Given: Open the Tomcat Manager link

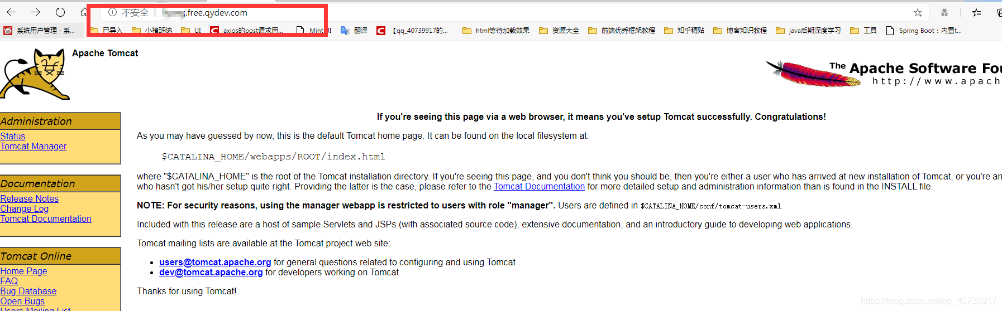Looking at the screenshot, I should tap(34, 146).
